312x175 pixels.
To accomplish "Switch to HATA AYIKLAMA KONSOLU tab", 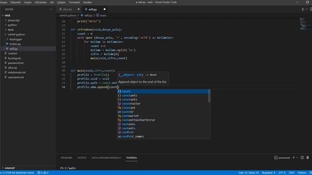I will (x=106, y=157).
